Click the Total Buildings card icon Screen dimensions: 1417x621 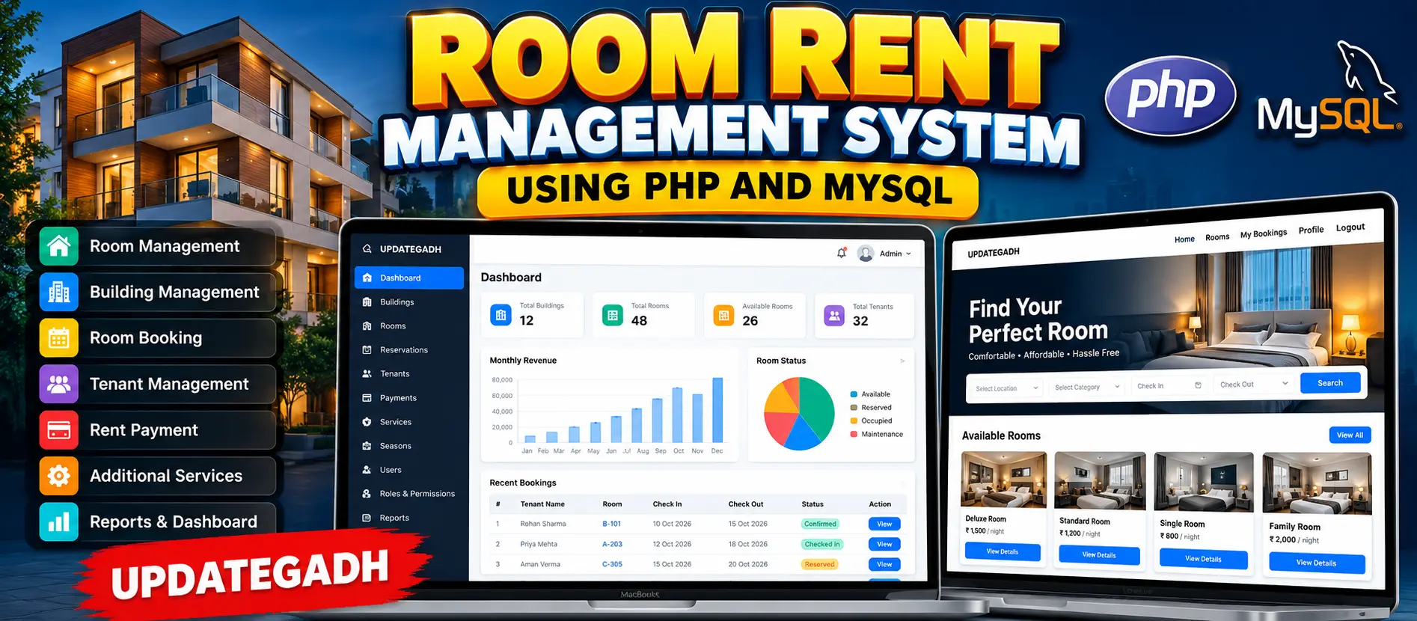click(x=501, y=315)
